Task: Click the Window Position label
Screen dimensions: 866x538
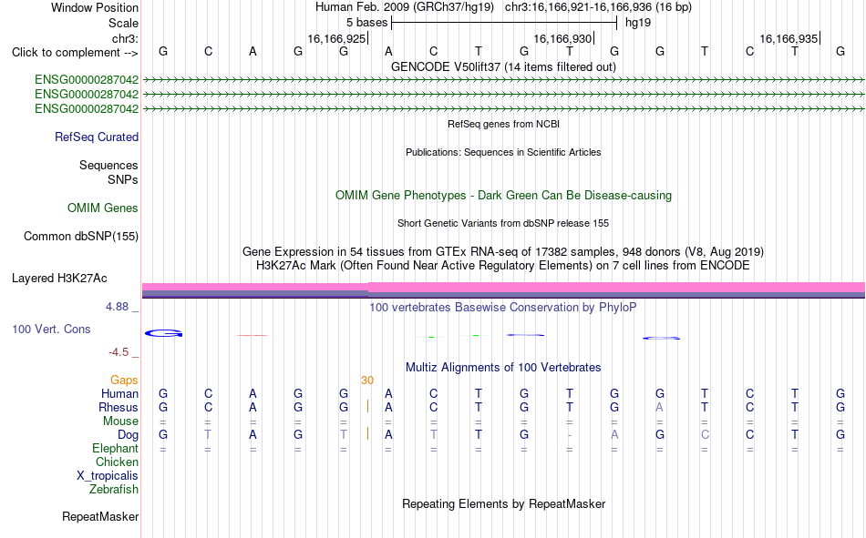Action: pos(95,7)
